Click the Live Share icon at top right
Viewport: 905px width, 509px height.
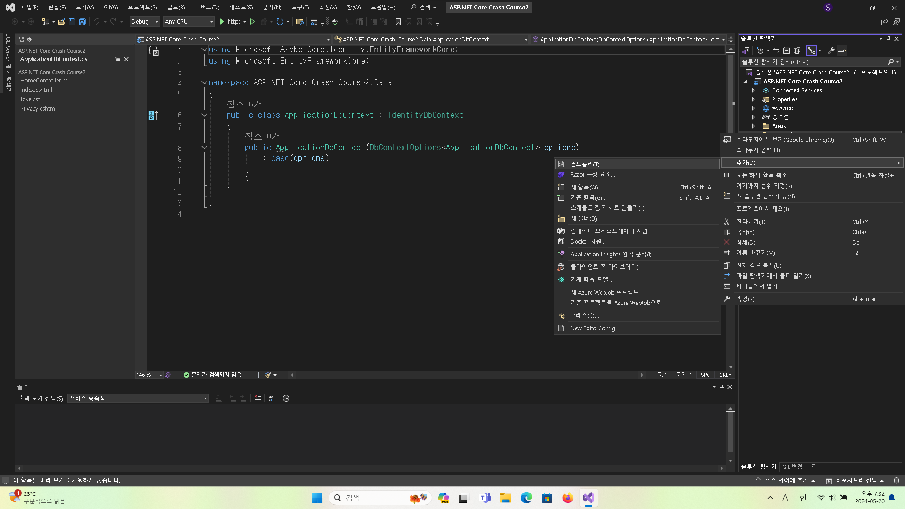pos(884,22)
